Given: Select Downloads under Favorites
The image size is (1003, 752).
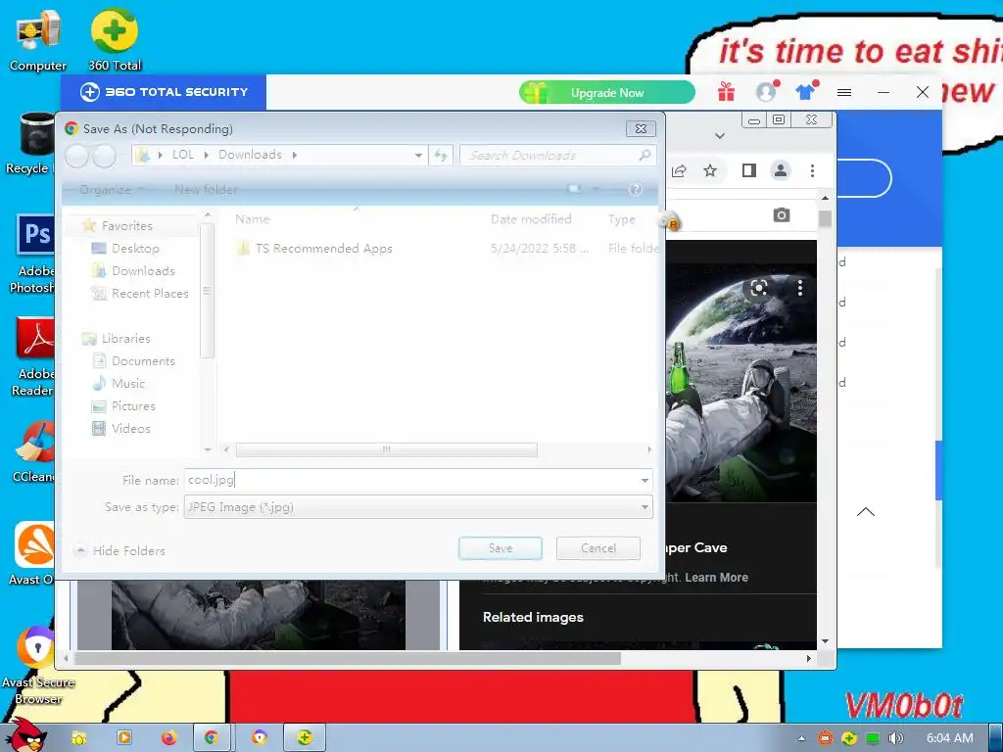Looking at the screenshot, I should (x=143, y=271).
